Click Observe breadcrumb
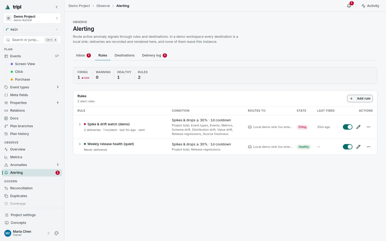 pos(103,6)
